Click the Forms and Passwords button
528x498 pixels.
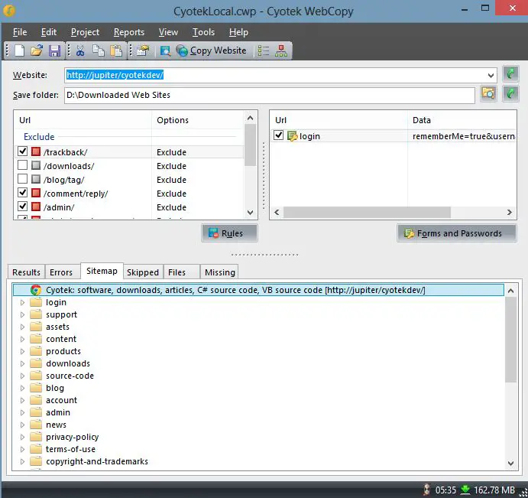pos(457,233)
